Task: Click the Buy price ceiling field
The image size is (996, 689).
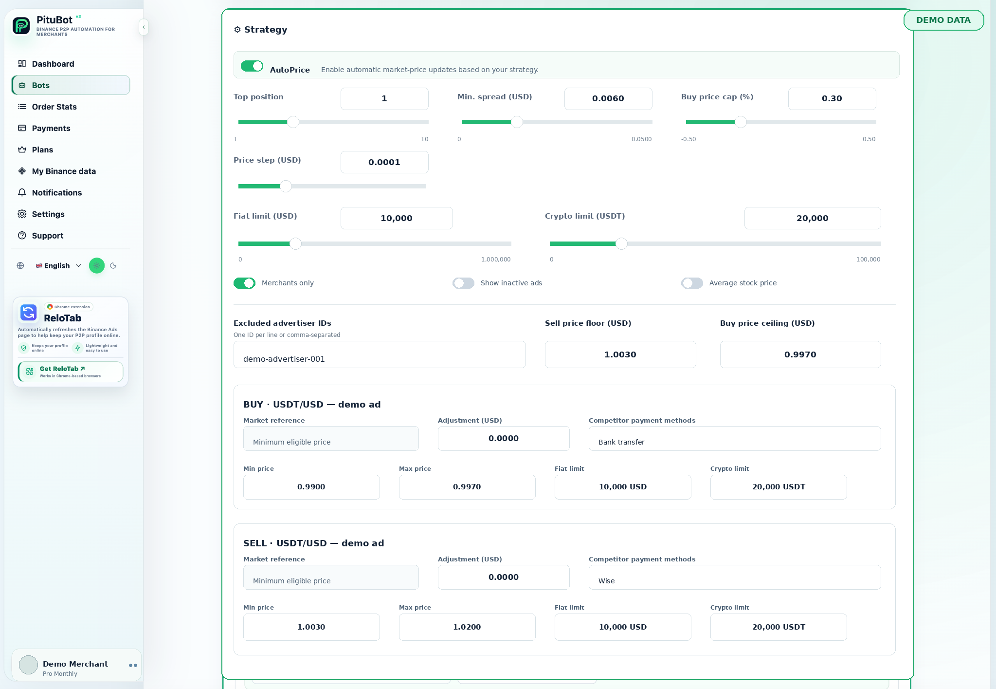Action: point(800,354)
